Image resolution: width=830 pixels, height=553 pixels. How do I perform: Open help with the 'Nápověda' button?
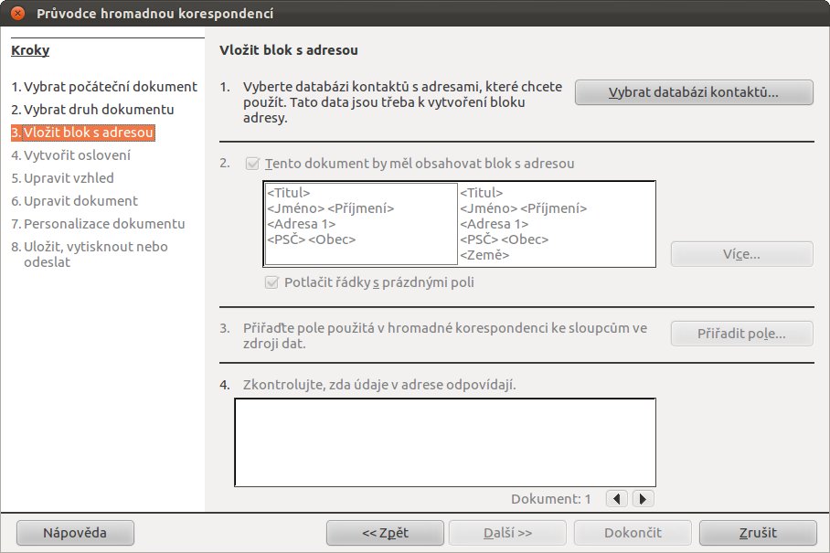tap(76, 532)
